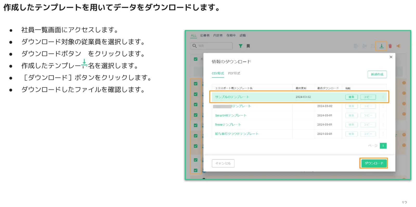Click date 2024-03-02 in サンプルのテンプレート row
The height and width of the screenshot is (207, 416).
point(303,97)
